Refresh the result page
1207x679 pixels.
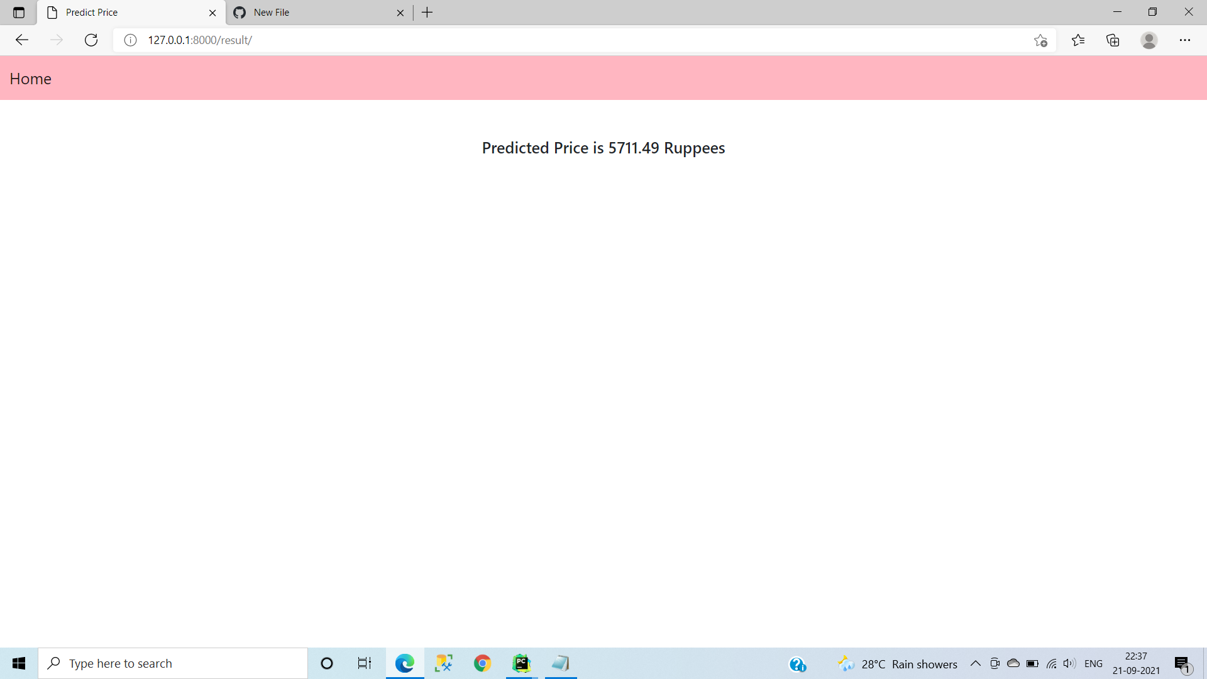(91, 40)
